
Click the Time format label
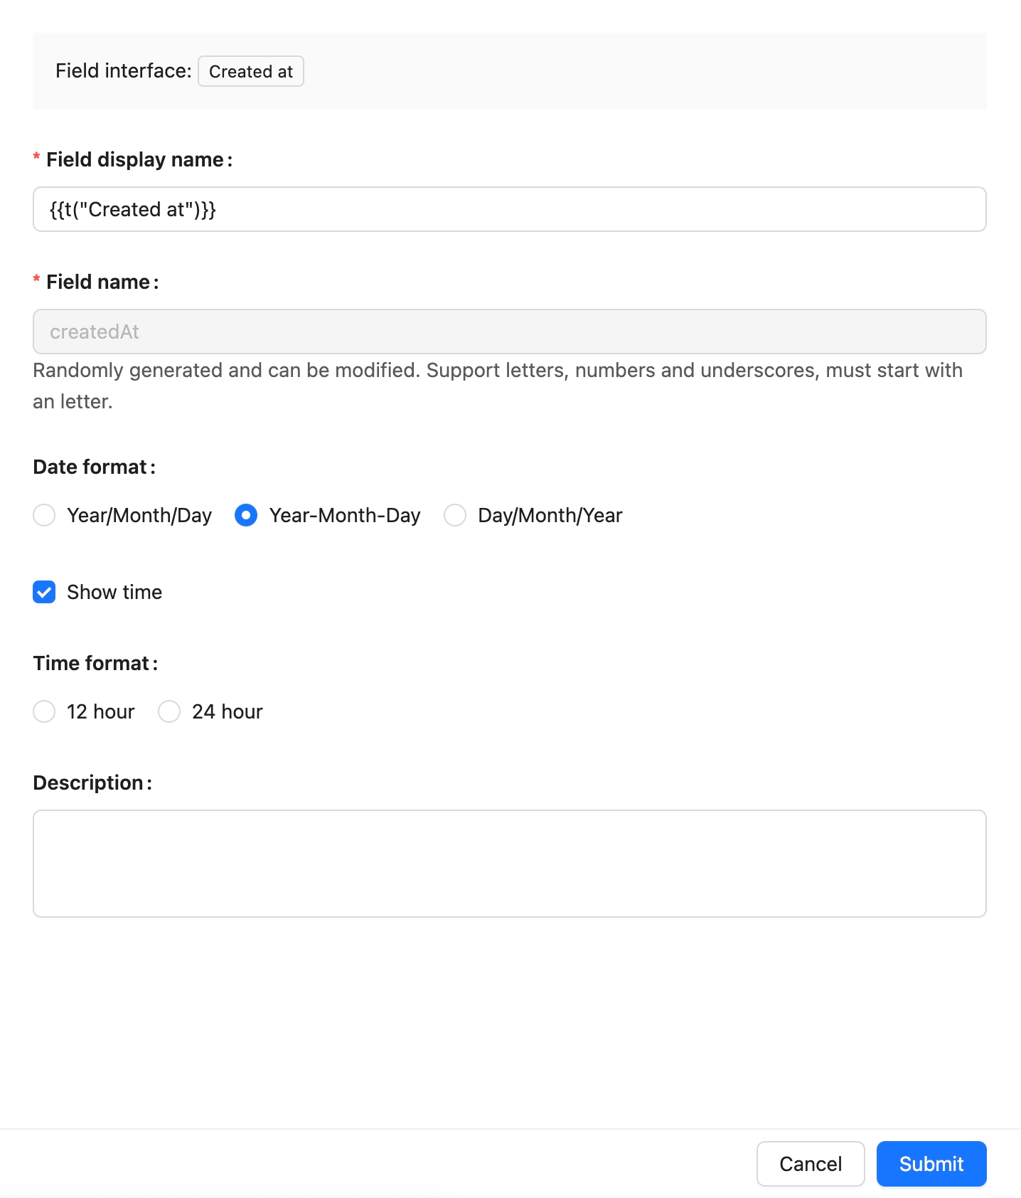click(92, 663)
